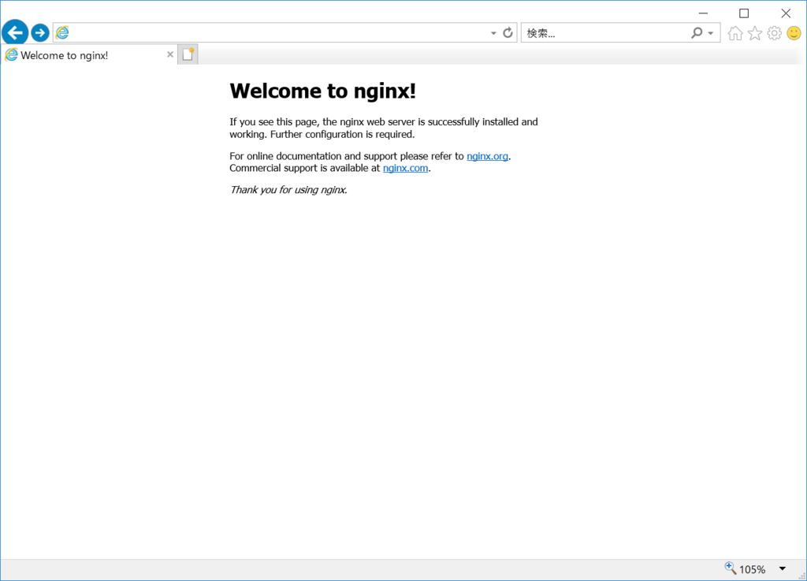Select the Welcome to nginx! tab

point(90,54)
